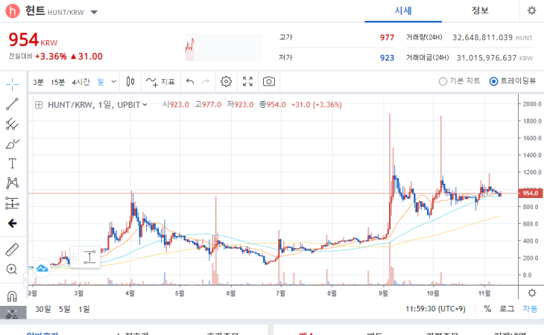
Task: Switch to the 시세 tab
Action: (403, 11)
